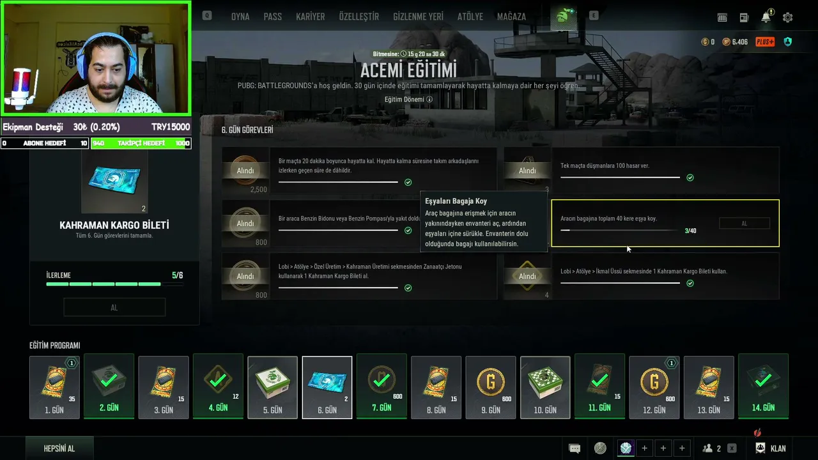Click the X key icon beside friends
This screenshot has height=460, width=818.
[732, 448]
